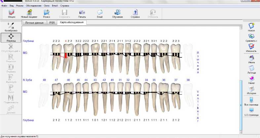Open the Режим menu in menu bar
Image resolution: width=260 pixels, height=138 pixels.
pyautogui.click(x=19, y=6)
